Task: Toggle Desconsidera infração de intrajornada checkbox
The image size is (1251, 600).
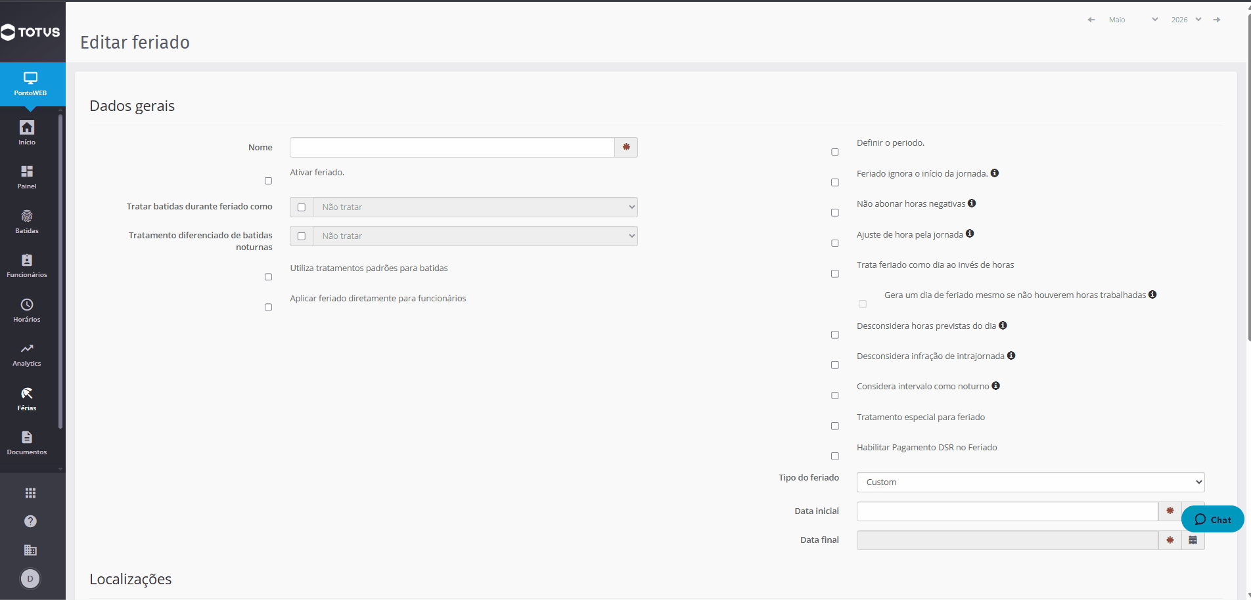Action: [x=835, y=365]
